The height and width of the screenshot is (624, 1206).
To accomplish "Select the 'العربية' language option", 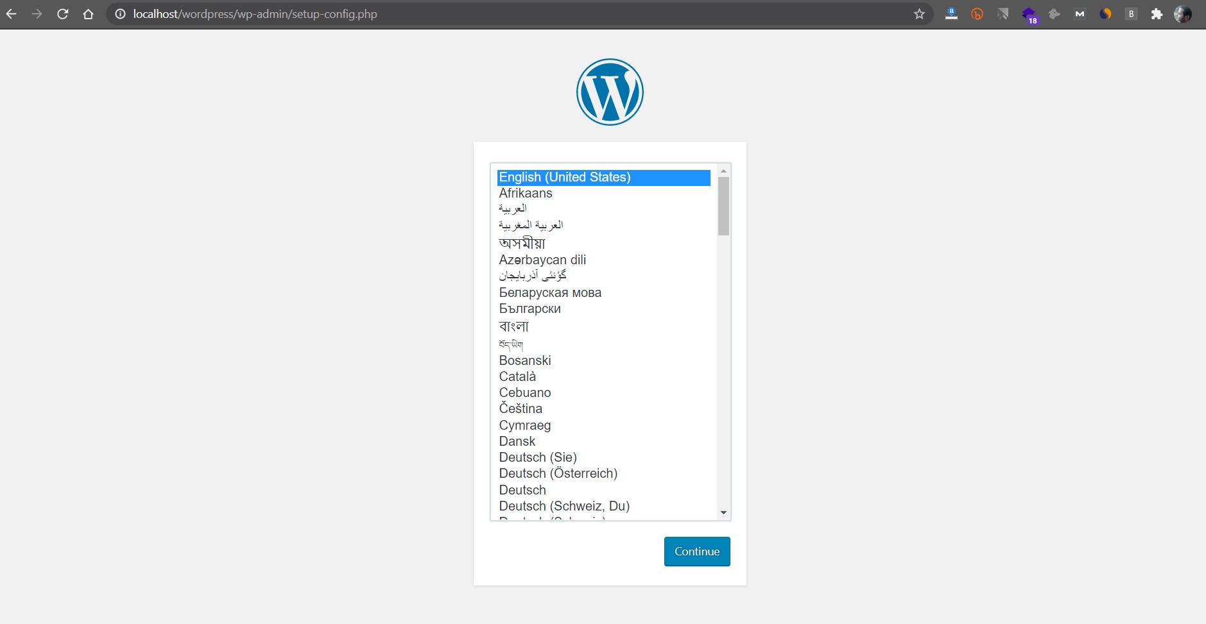I will click(x=604, y=209).
